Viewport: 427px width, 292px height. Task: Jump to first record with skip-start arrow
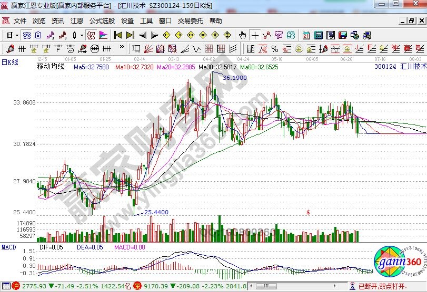coord(117,35)
